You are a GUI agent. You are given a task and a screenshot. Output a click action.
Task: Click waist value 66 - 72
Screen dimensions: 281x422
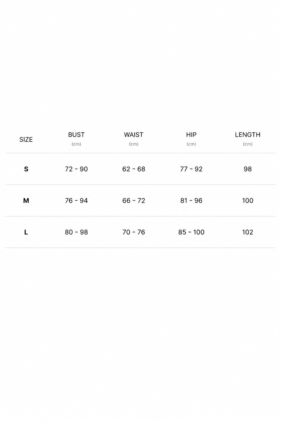134,201
